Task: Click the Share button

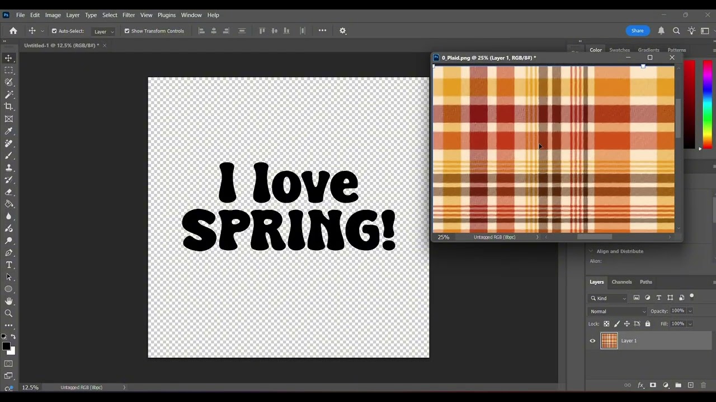Action: point(638,31)
